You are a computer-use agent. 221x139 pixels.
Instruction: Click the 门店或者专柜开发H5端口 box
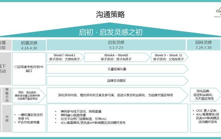coord(29,69)
